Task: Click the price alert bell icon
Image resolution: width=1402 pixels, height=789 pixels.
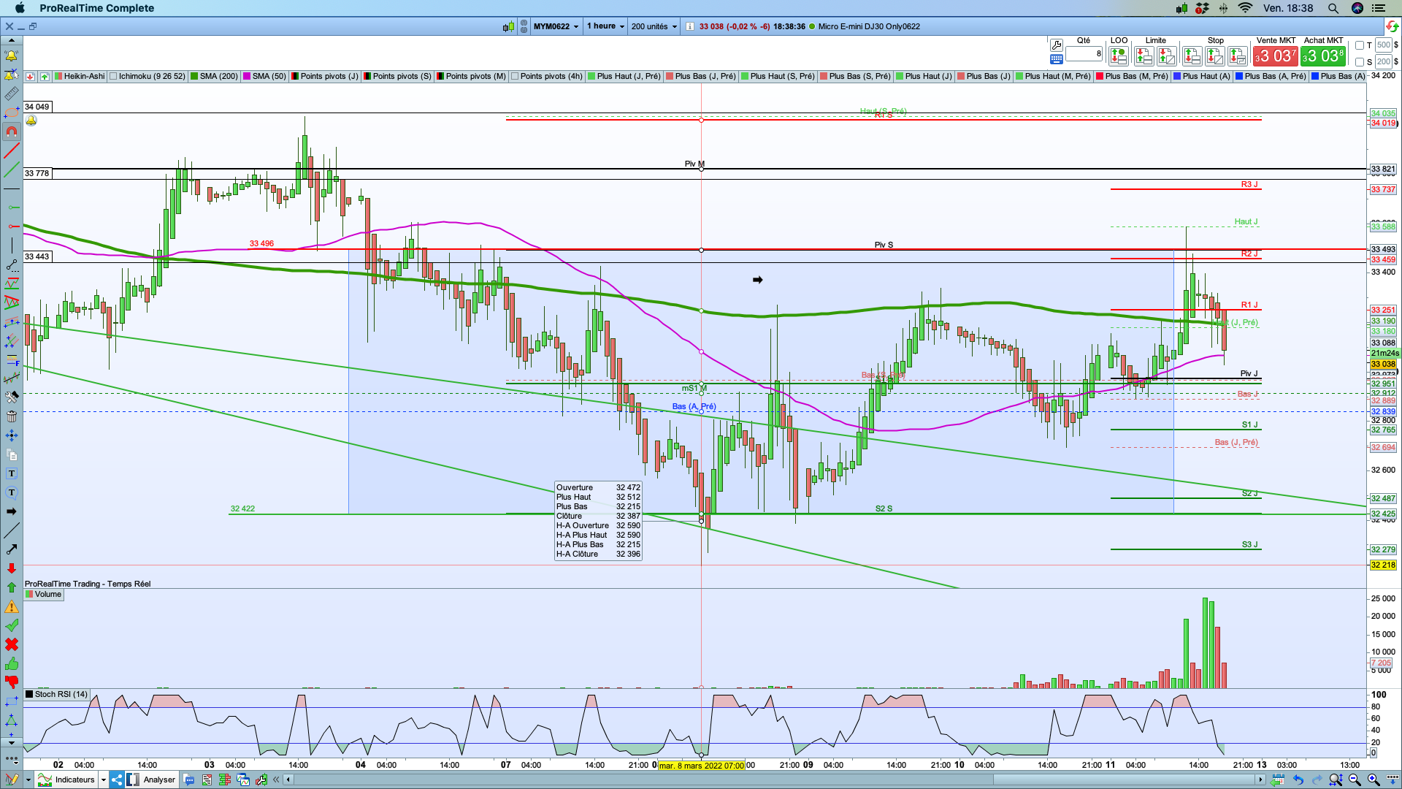Action: point(11,56)
